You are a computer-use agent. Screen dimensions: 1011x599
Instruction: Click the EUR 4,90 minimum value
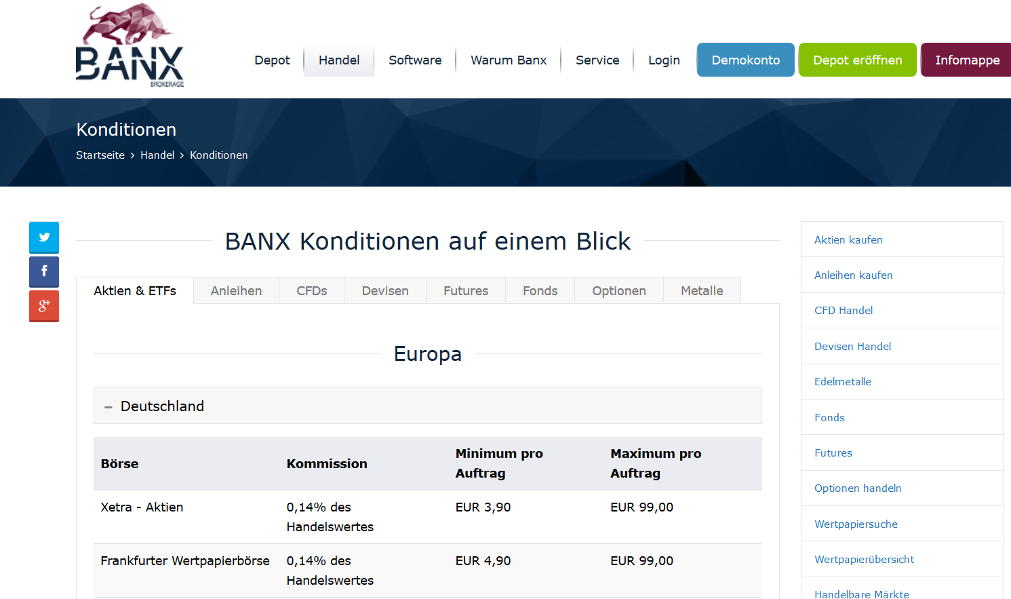click(483, 561)
